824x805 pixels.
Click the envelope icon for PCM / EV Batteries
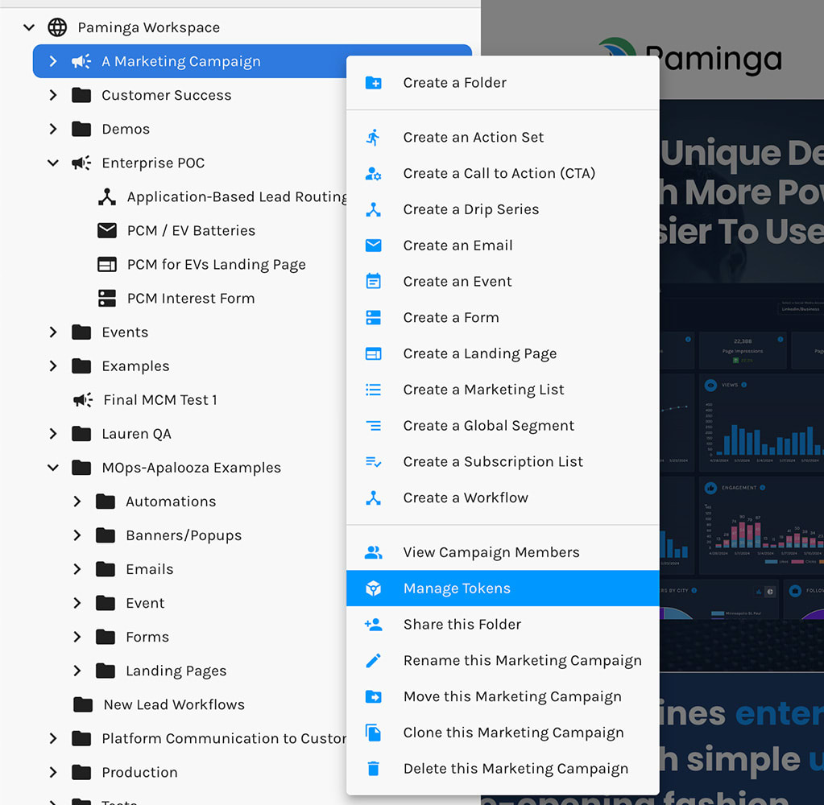pyautogui.click(x=107, y=230)
